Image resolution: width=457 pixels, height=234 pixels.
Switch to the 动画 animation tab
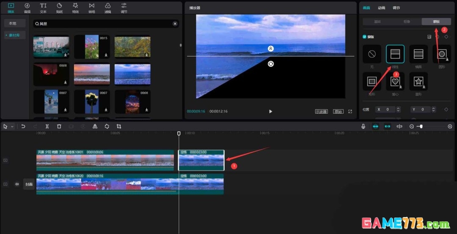coord(381,8)
